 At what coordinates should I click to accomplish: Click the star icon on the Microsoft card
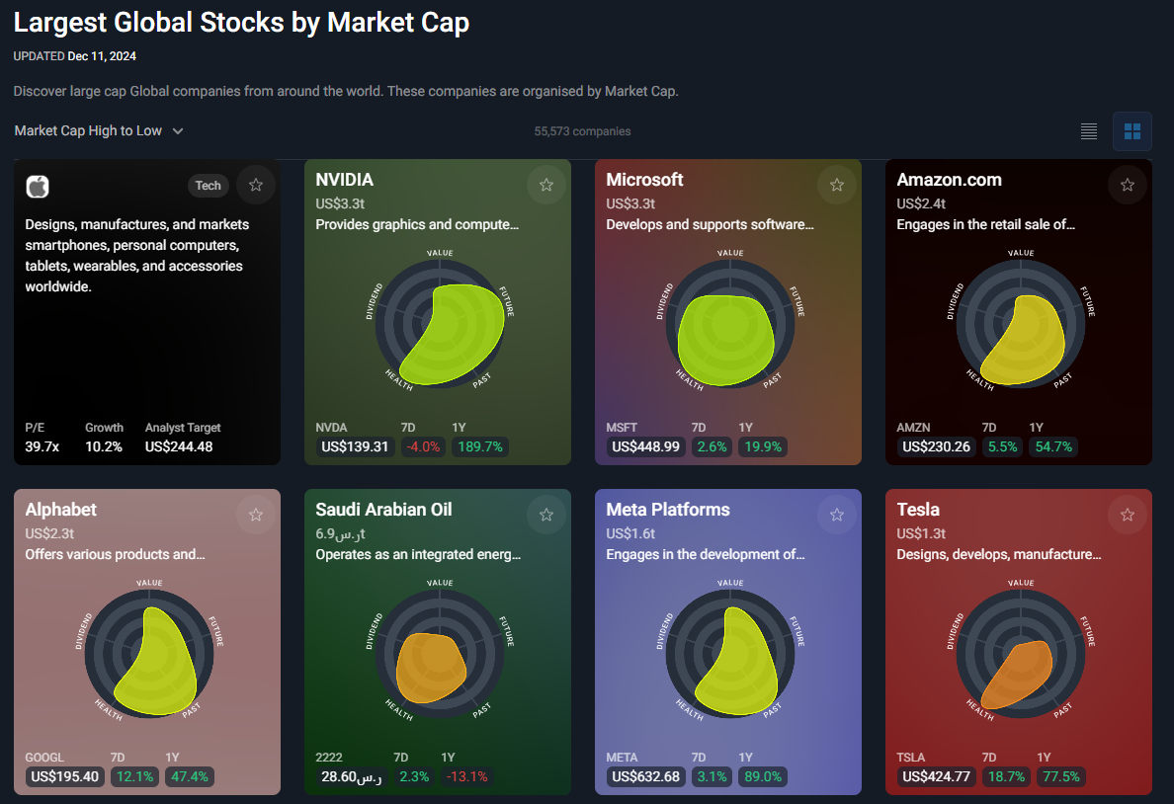[x=837, y=185]
